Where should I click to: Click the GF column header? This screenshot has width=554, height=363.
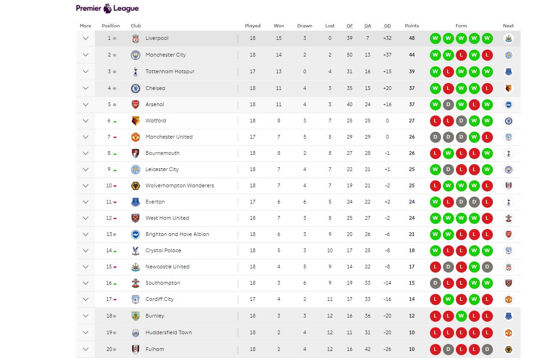[349, 26]
